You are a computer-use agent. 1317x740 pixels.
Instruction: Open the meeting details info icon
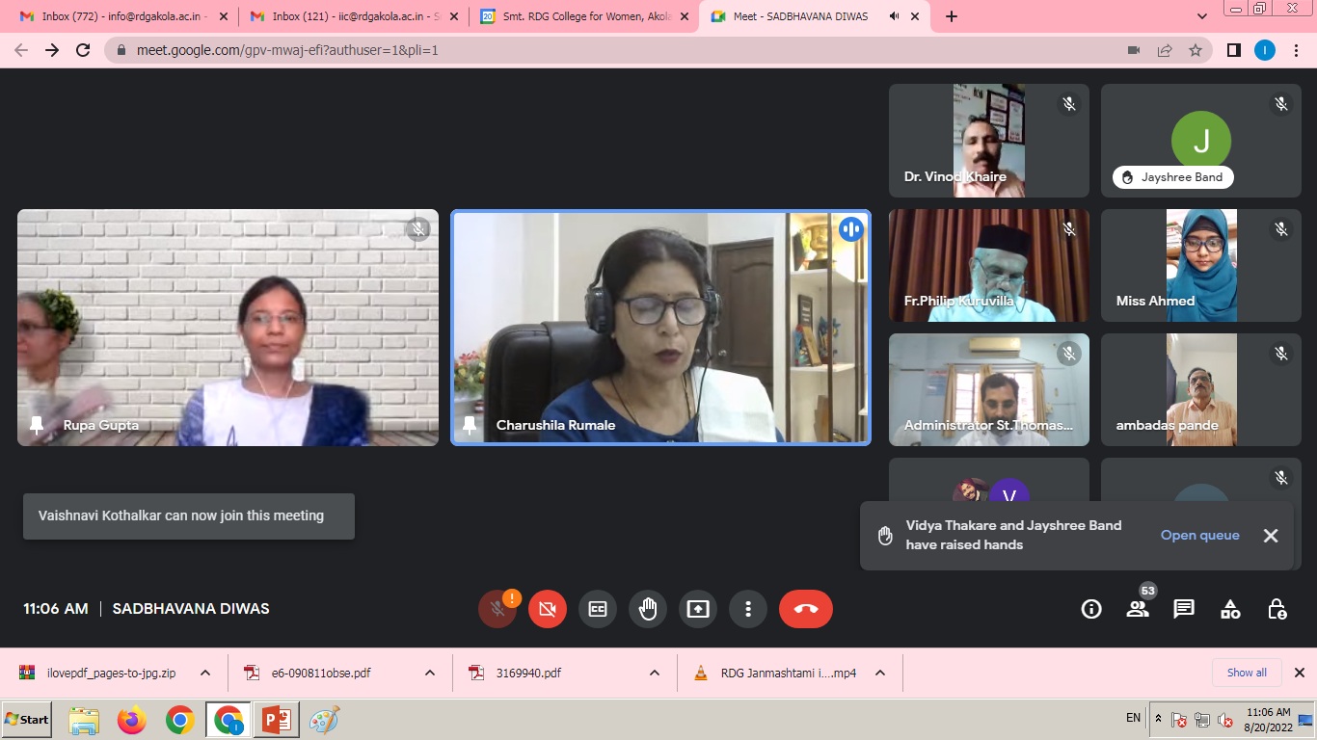tap(1091, 609)
